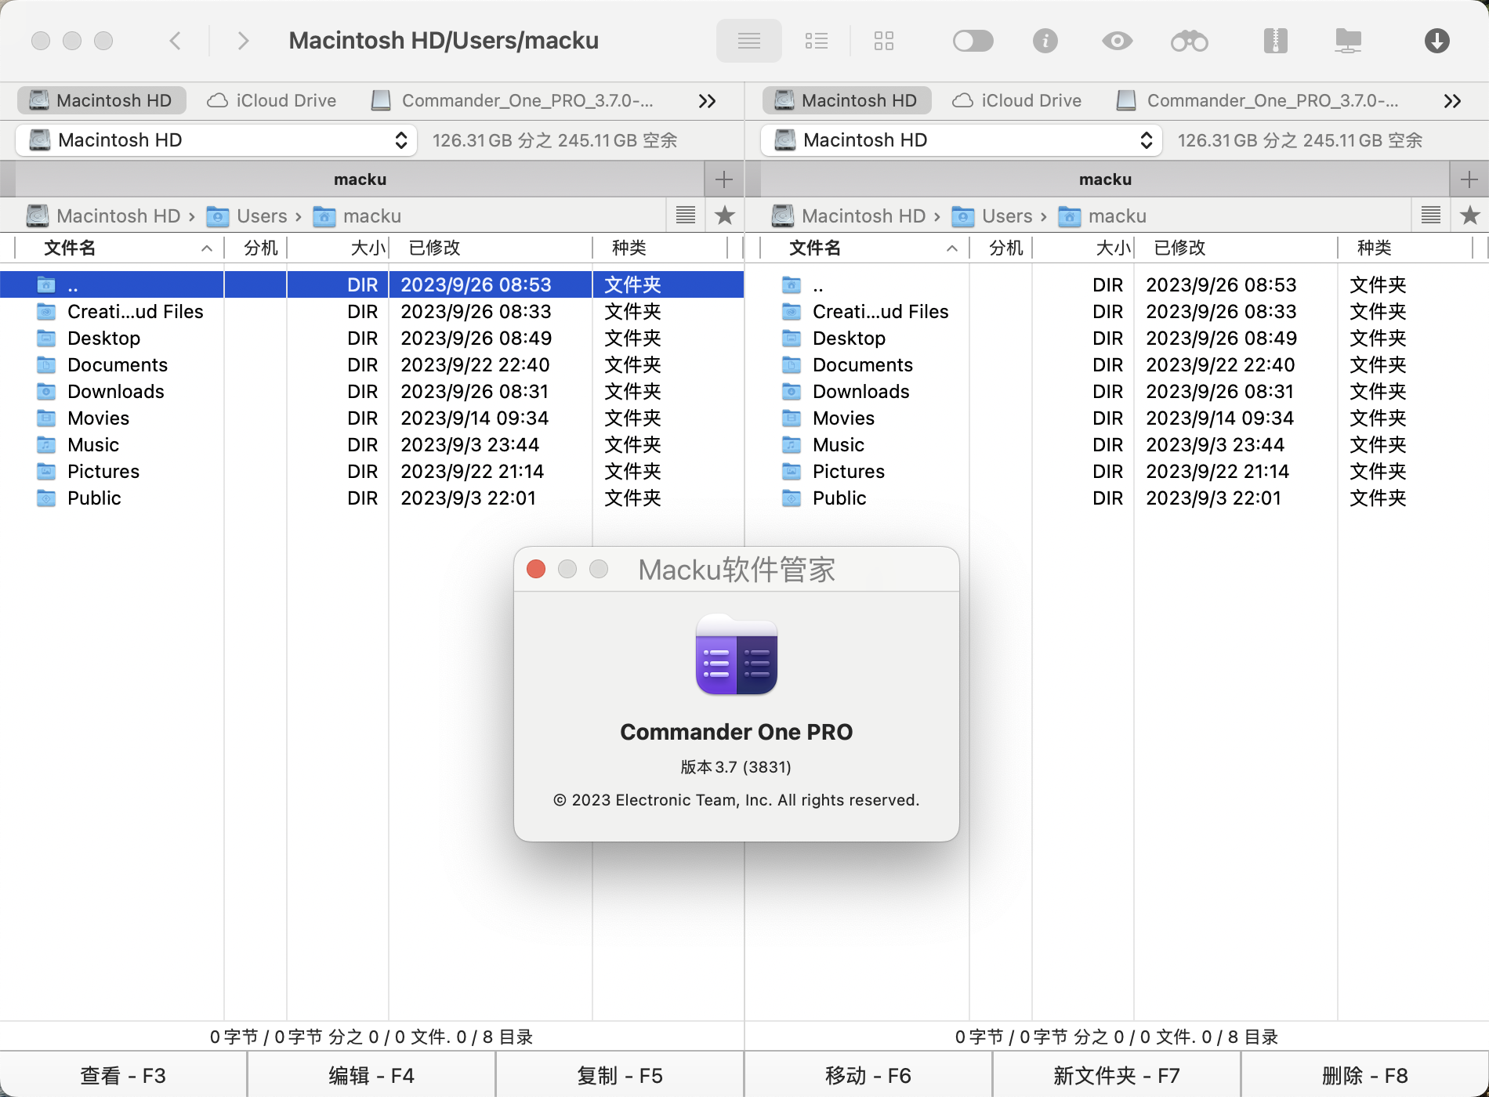Select the Pictures folder in the right panel
Image resolution: width=1489 pixels, height=1097 pixels.
(1117, 472)
